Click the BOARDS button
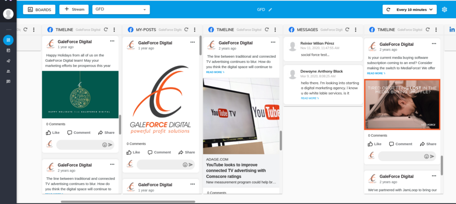This screenshot has width=456, height=204. coord(39,10)
